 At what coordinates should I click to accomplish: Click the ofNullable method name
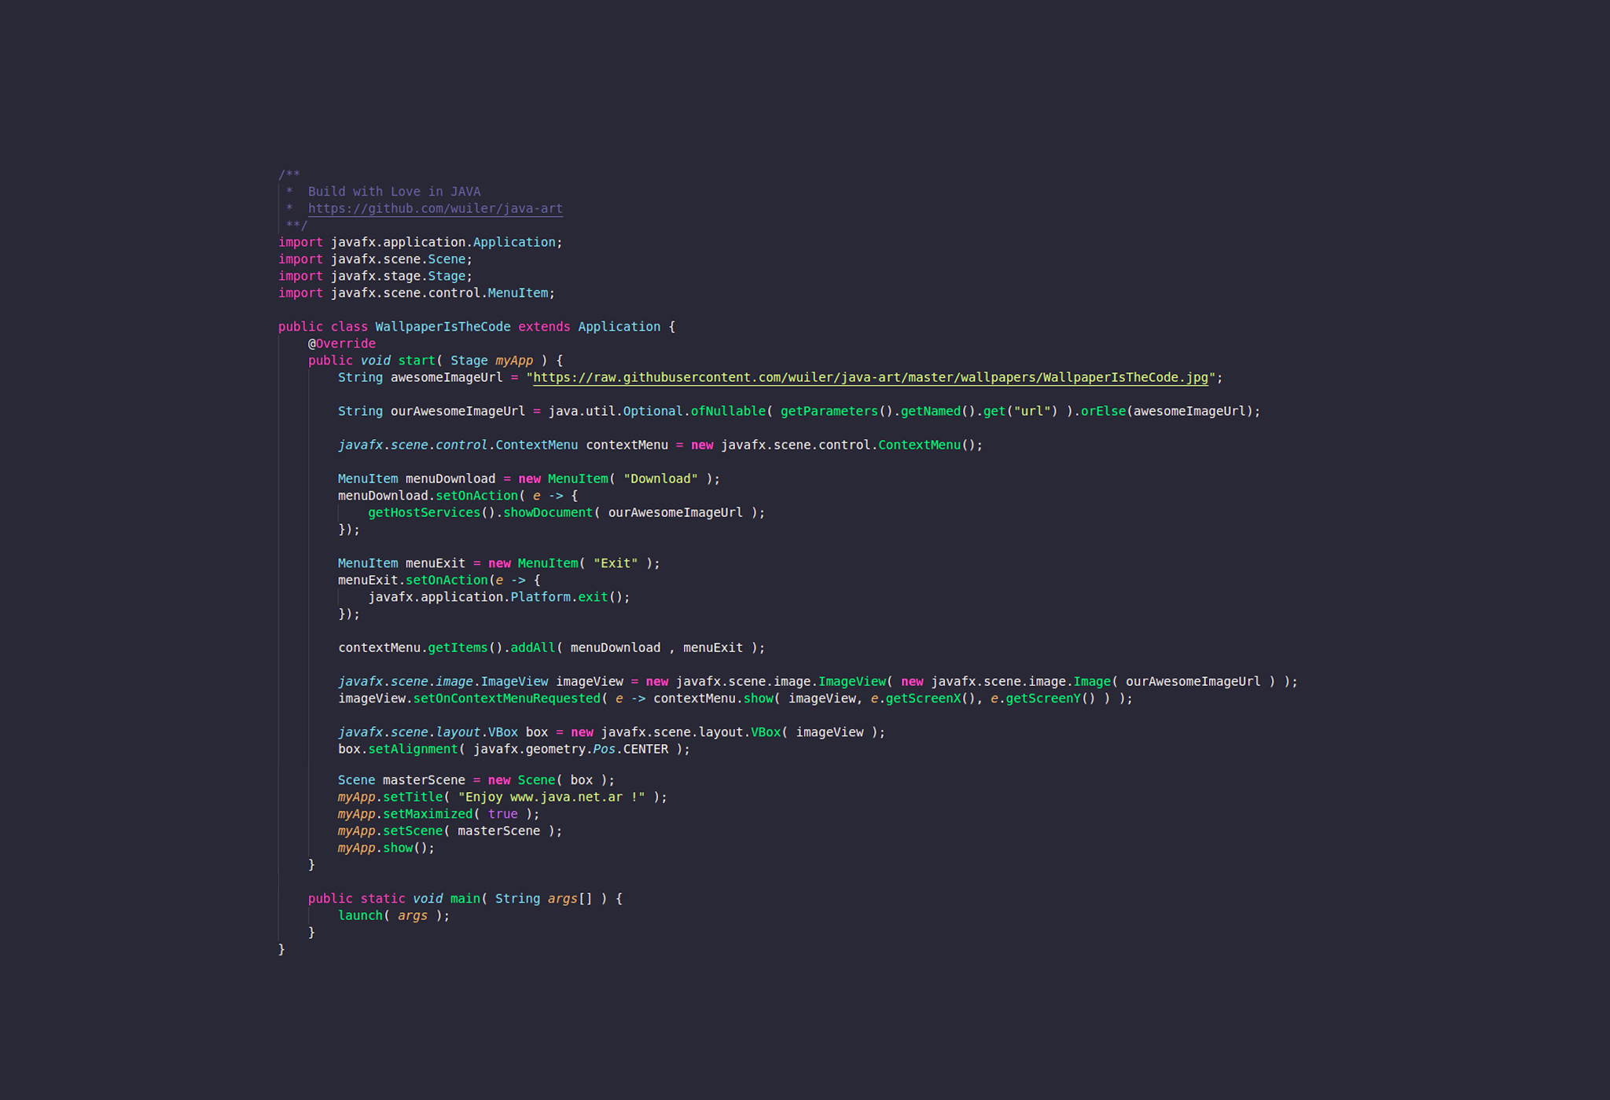(x=728, y=412)
